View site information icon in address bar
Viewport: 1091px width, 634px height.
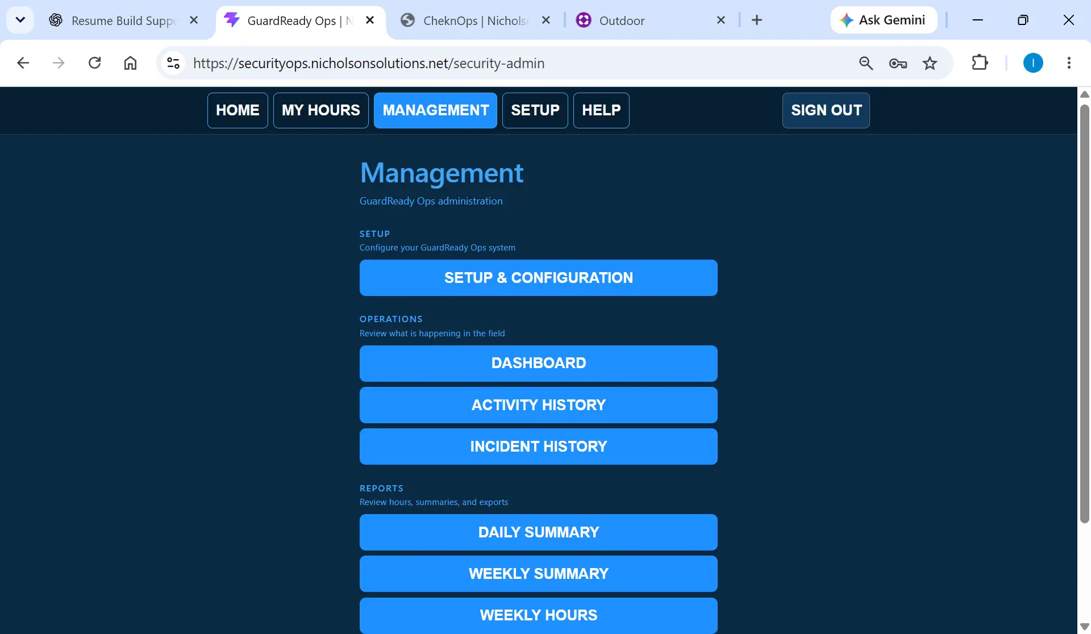173,63
